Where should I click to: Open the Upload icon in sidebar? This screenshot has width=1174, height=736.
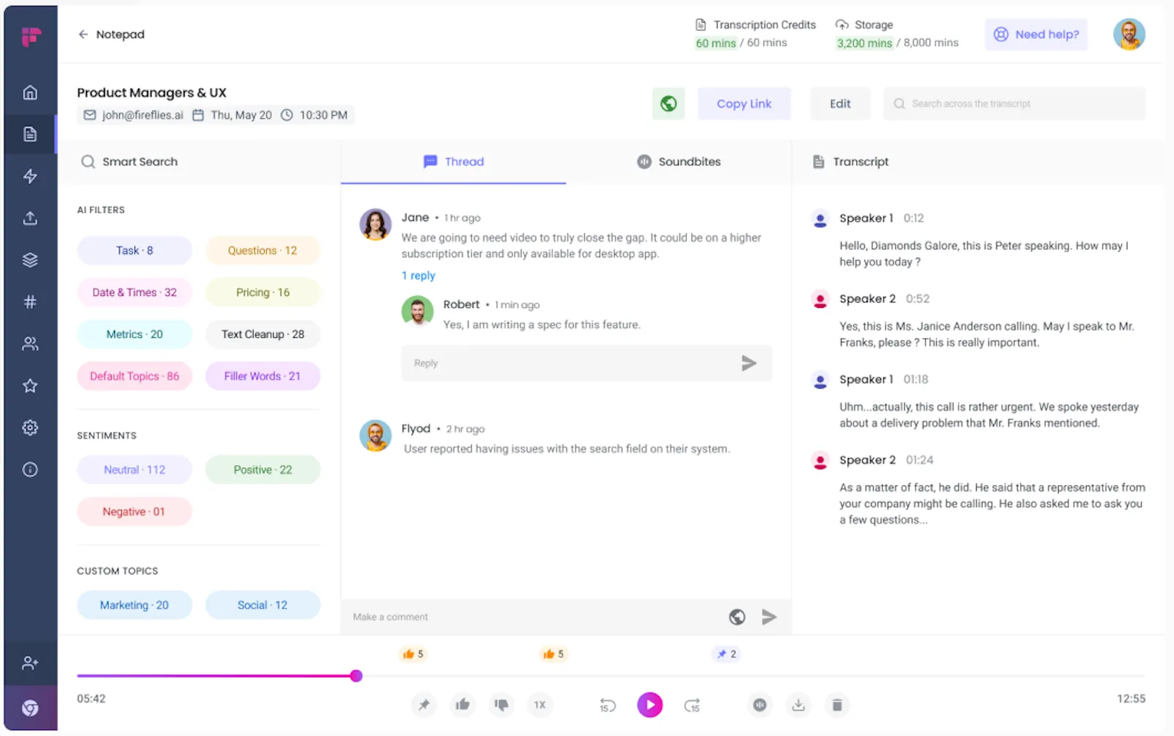pyautogui.click(x=30, y=218)
